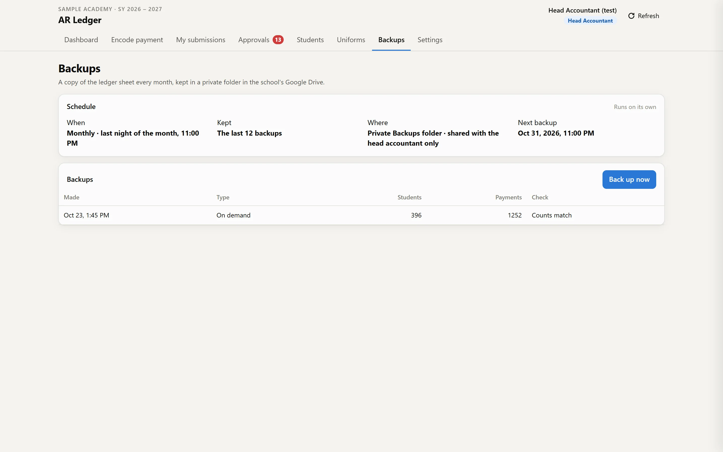This screenshot has width=723, height=452.
Task: Click the SAMPLE ACADEMY SY 2026 – 2027 line
Action: (x=110, y=9)
